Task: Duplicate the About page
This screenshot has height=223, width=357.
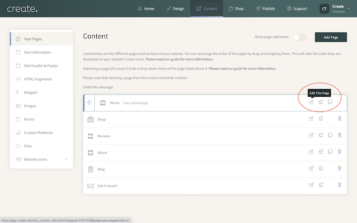Action: point(330,152)
